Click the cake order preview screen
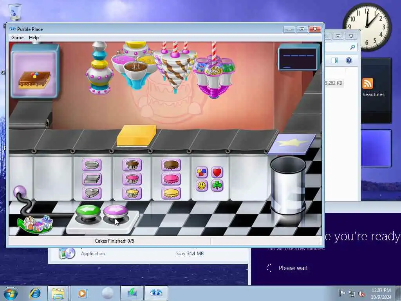The image size is (401, 301). [34, 71]
